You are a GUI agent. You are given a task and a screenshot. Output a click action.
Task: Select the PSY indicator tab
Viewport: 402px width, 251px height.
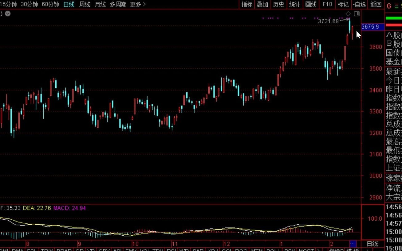[x=290, y=250]
